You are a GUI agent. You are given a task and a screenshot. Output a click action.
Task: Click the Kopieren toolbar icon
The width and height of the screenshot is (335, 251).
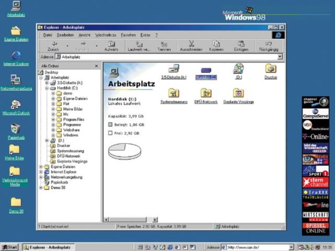tap(216, 45)
